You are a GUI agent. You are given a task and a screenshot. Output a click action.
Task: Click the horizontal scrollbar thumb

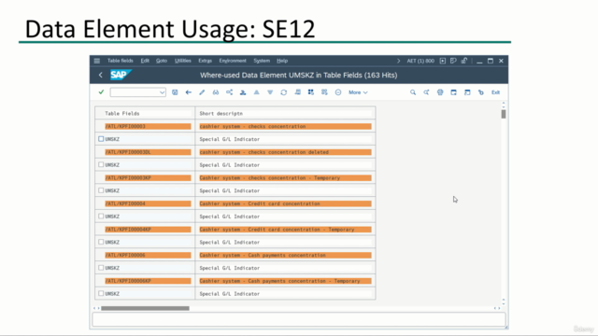tap(145, 308)
